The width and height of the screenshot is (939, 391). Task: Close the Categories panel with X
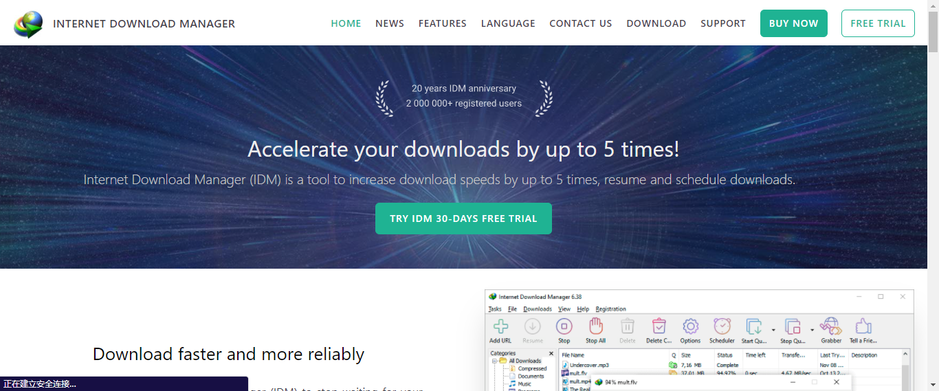click(x=551, y=354)
